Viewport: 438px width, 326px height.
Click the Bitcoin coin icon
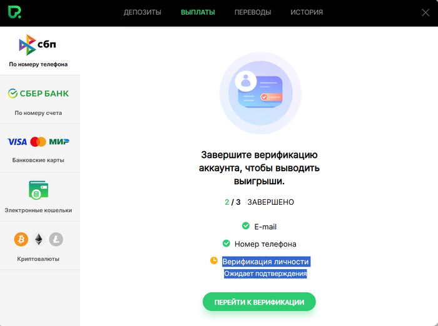coord(21,239)
